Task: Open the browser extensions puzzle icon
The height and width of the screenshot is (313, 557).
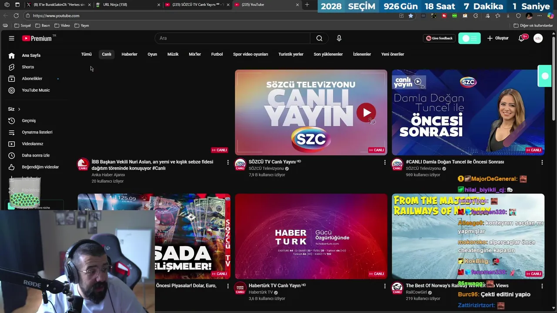Action: point(476,16)
